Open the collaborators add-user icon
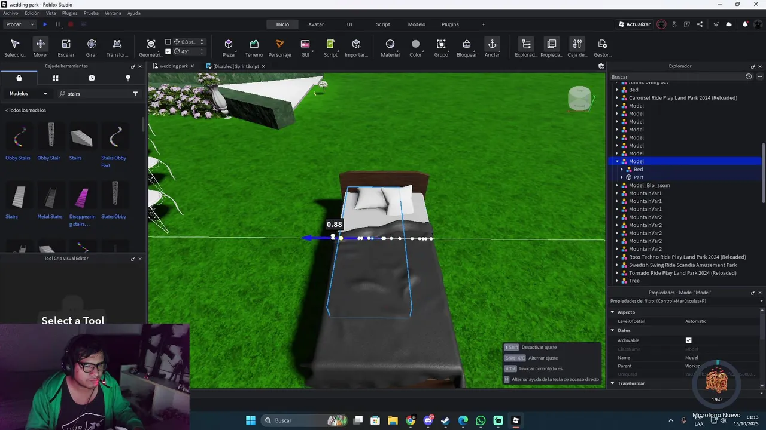Image resolution: width=766 pixels, height=430 pixels. 674,24
